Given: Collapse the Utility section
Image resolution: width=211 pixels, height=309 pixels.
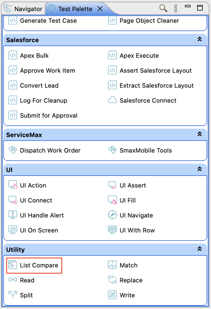Looking at the screenshot, I should (x=199, y=249).
